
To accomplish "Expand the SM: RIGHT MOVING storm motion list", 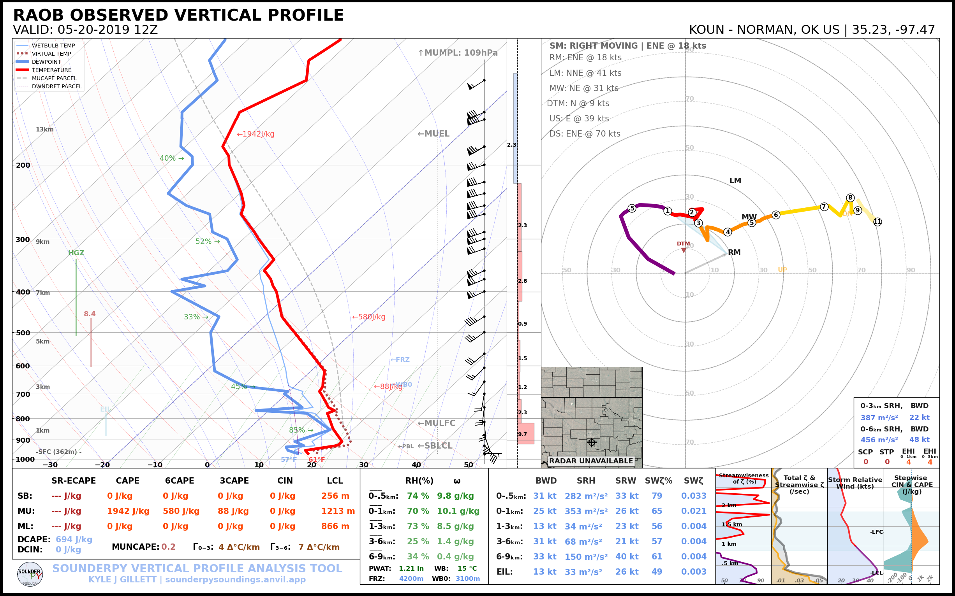I will coord(628,46).
